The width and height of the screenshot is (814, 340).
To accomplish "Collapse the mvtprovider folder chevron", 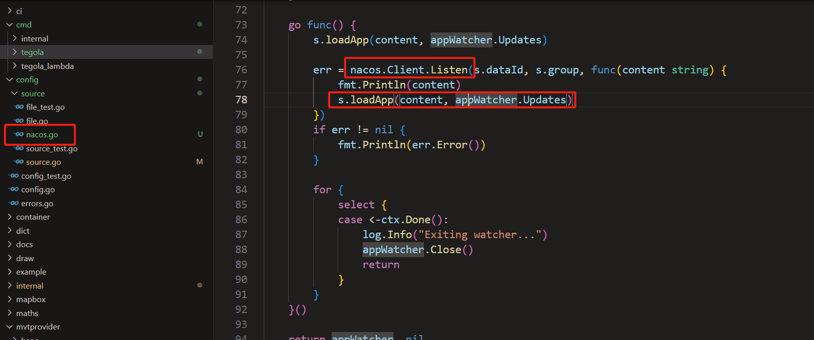I will click(10, 326).
